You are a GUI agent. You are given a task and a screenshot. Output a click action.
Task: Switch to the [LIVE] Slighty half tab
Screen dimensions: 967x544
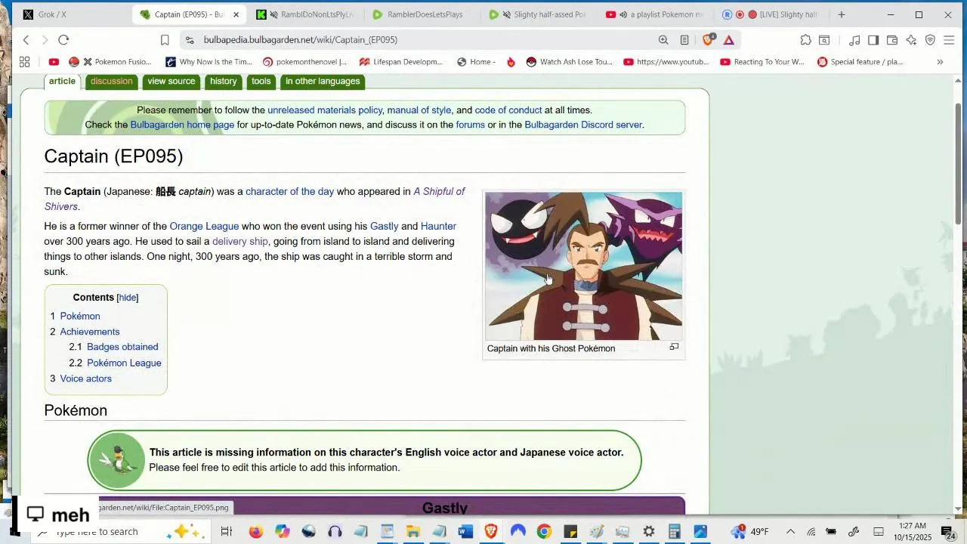(771, 14)
